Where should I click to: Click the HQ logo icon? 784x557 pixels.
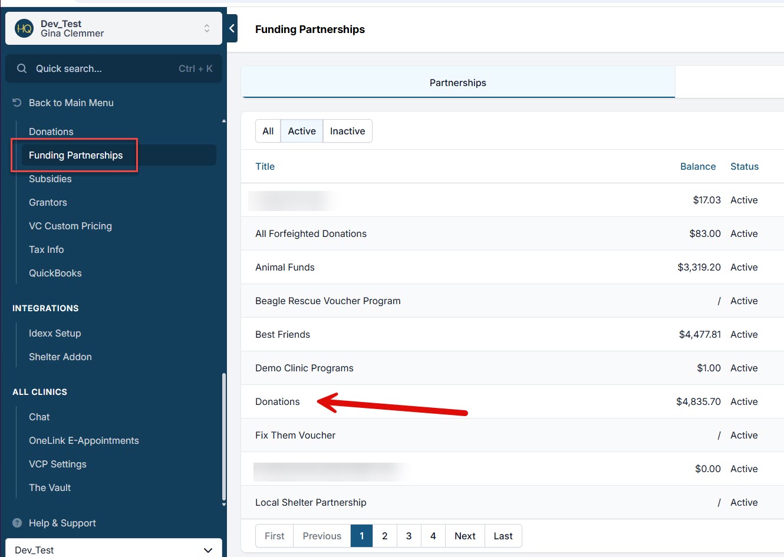(24, 28)
